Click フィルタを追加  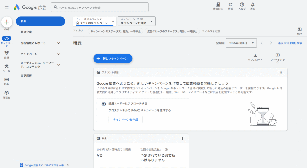(211, 31)
